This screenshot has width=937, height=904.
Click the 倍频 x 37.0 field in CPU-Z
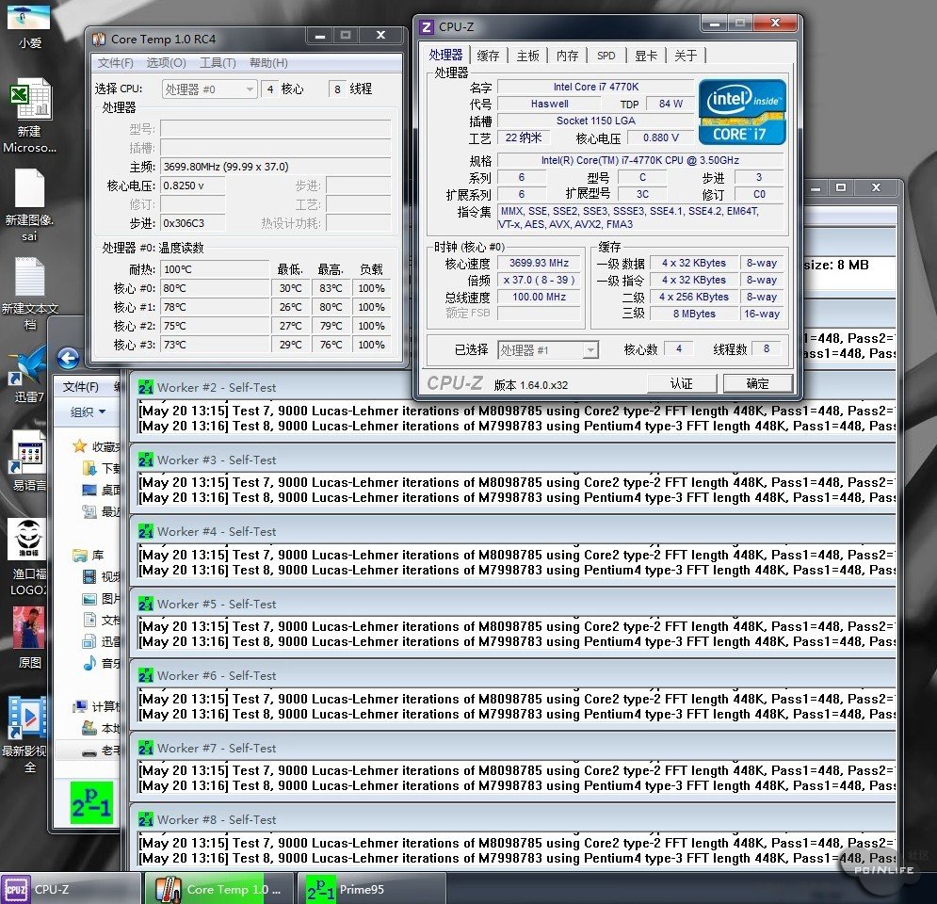(539, 280)
